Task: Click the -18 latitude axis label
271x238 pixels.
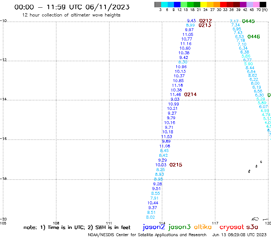Action: [x=3, y=178]
